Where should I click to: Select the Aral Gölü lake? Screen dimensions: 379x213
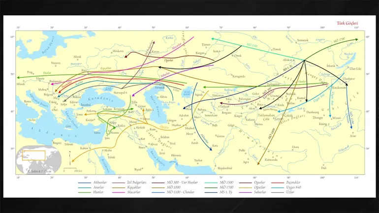(x=187, y=93)
